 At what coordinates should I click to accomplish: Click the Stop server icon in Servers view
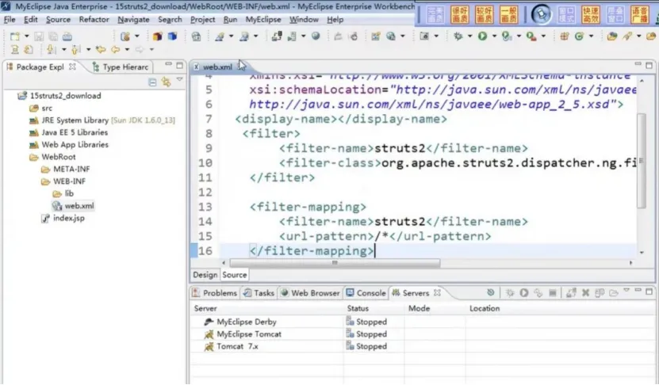[553, 292]
